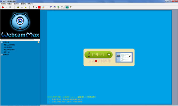Open the 文件(F) menu
Image resolution: width=178 pixels, height=106 pixels.
(x=3, y=4)
